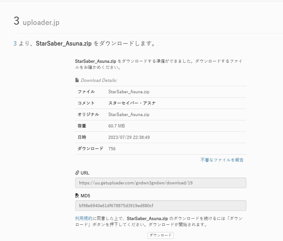
Task: Click bold StarSaber_Asuna.zip in the page heading
Action: pyautogui.click(x=64, y=43)
